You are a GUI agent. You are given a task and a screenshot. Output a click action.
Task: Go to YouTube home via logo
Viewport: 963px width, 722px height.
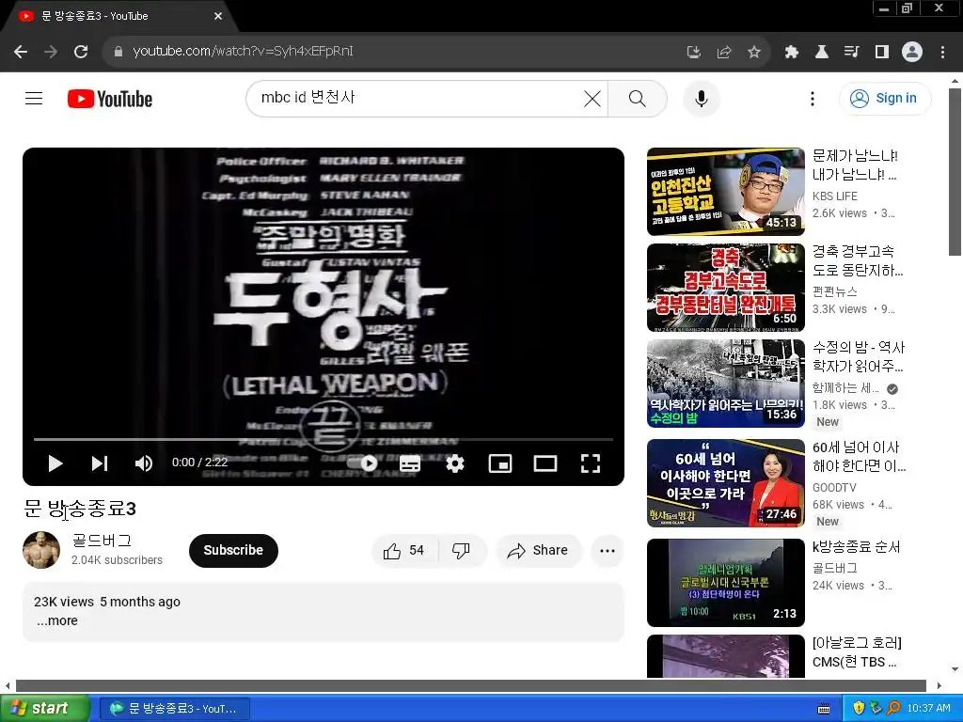(110, 99)
